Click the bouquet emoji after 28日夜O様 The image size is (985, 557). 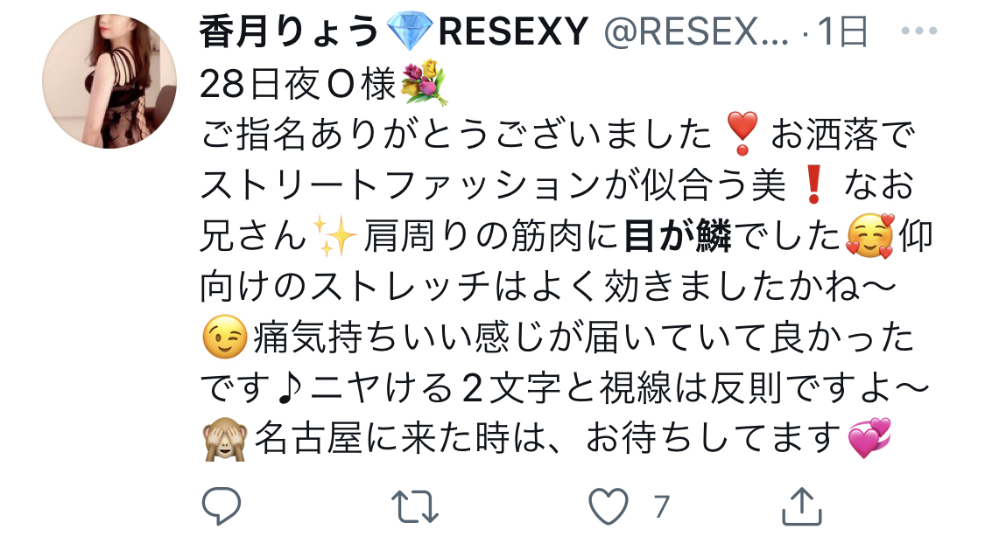point(425,82)
